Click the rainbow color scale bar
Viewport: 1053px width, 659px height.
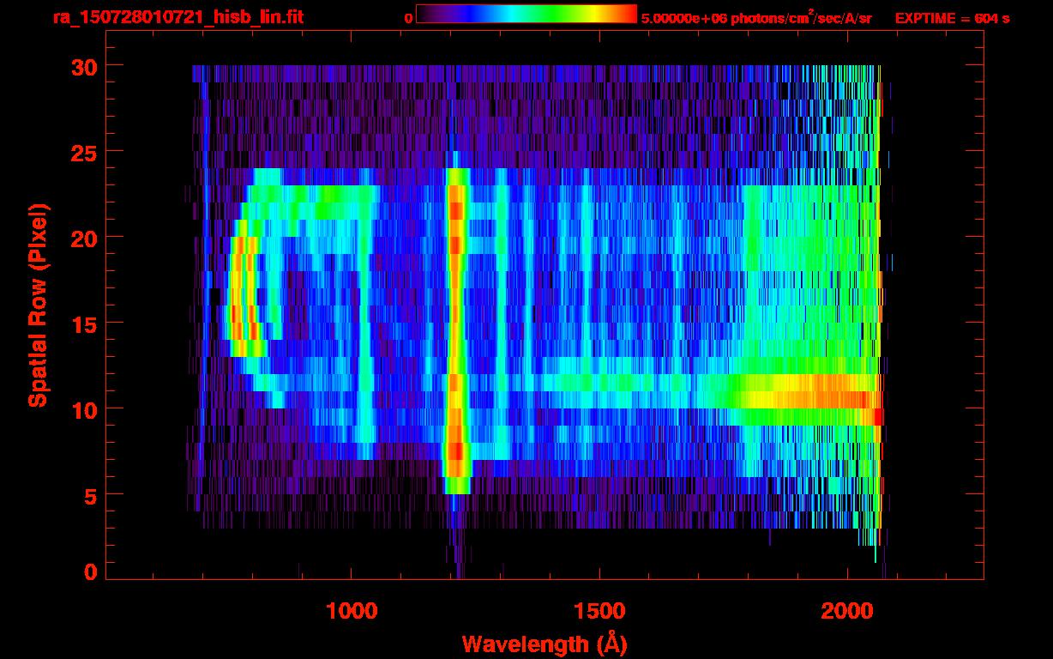[526, 15]
